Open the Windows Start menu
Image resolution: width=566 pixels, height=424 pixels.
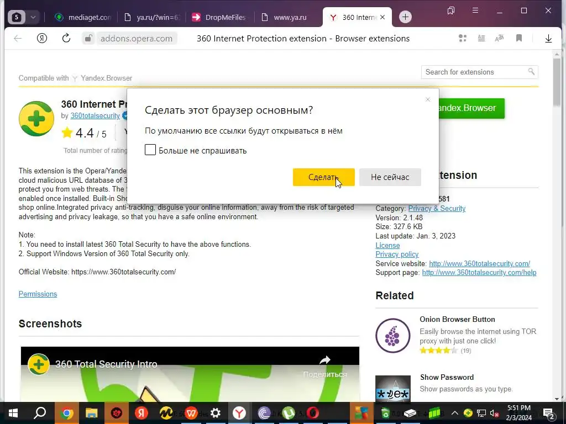pos(13,413)
